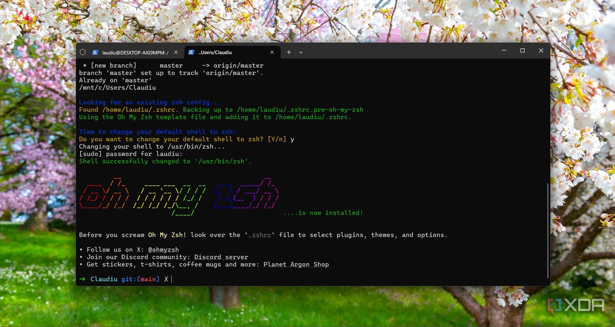
Task: Maximize the terminal window
Action: [522, 51]
